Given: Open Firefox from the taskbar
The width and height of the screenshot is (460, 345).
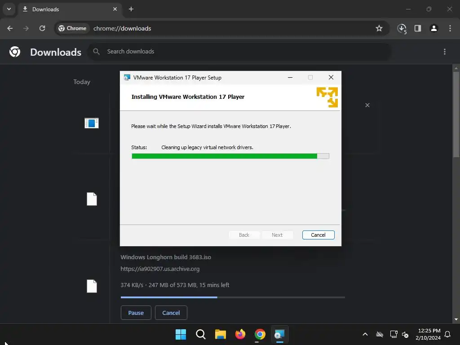Looking at the screenshot, I should 240,334.
